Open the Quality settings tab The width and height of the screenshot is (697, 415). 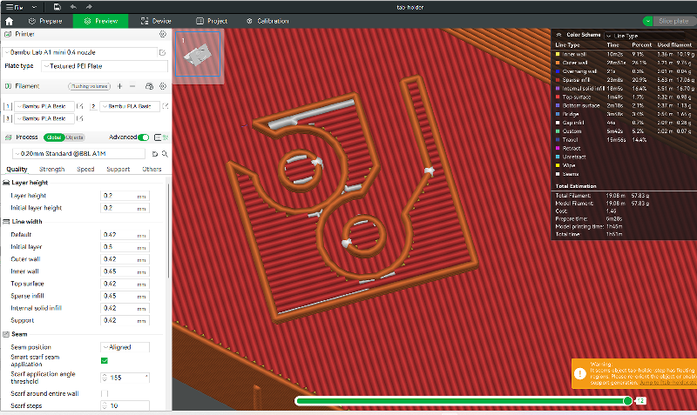[x=17, y=169]
